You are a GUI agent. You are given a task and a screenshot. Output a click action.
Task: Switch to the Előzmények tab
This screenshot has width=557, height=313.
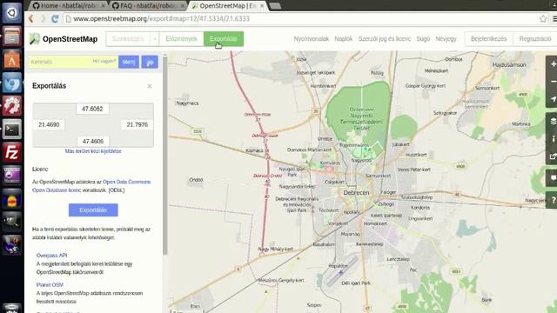(x=182, y=38)
